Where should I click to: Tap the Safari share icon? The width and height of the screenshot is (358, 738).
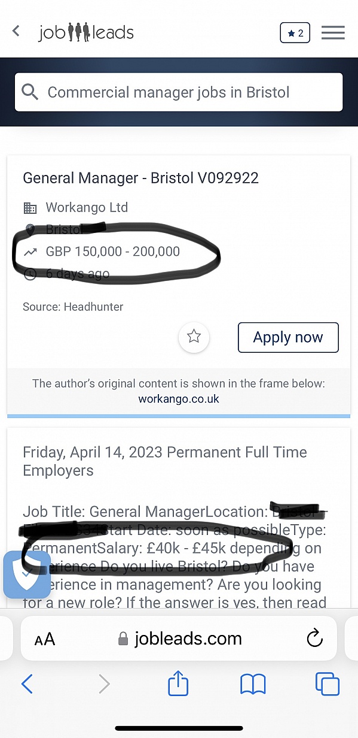coord(178,683)
